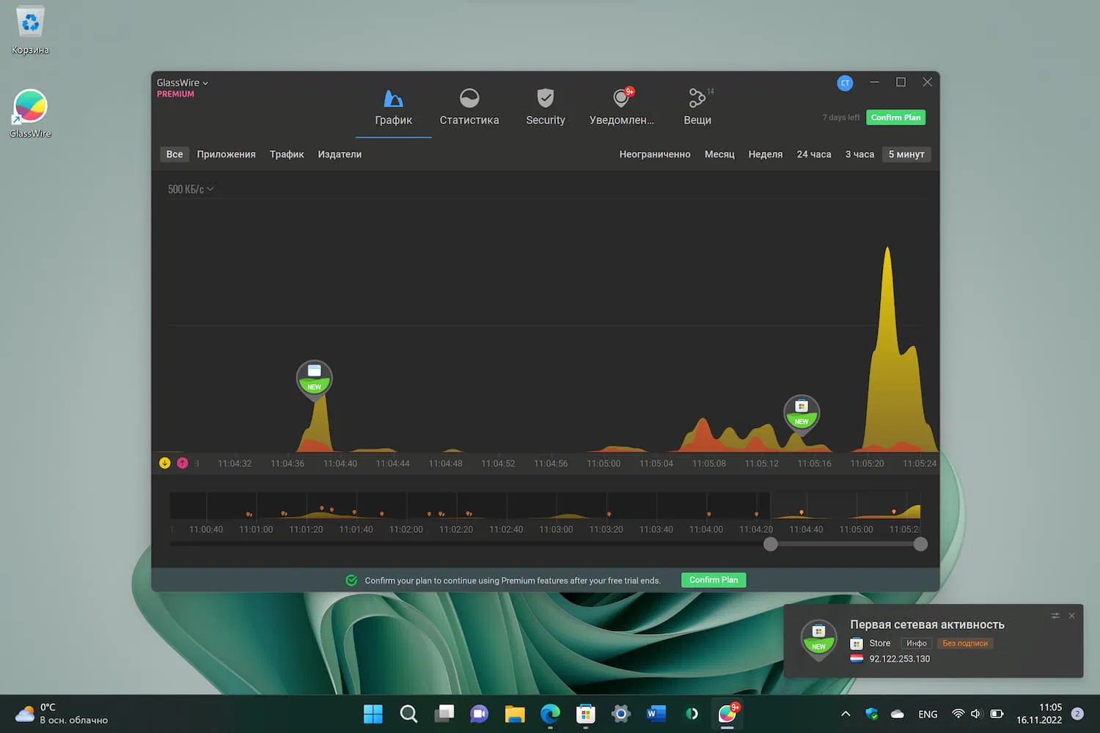Viewport: 1100px width, 733px height.
Task: Grab the left timeline range slider handle
Action: click(770, 544)
